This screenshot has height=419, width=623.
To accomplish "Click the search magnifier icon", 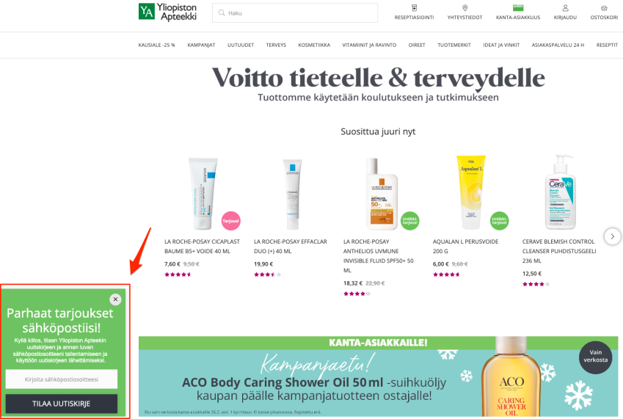I will click(222, 12).
